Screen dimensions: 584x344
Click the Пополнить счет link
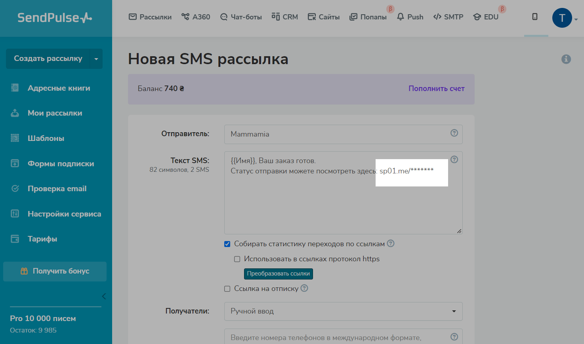coord(436,89)
